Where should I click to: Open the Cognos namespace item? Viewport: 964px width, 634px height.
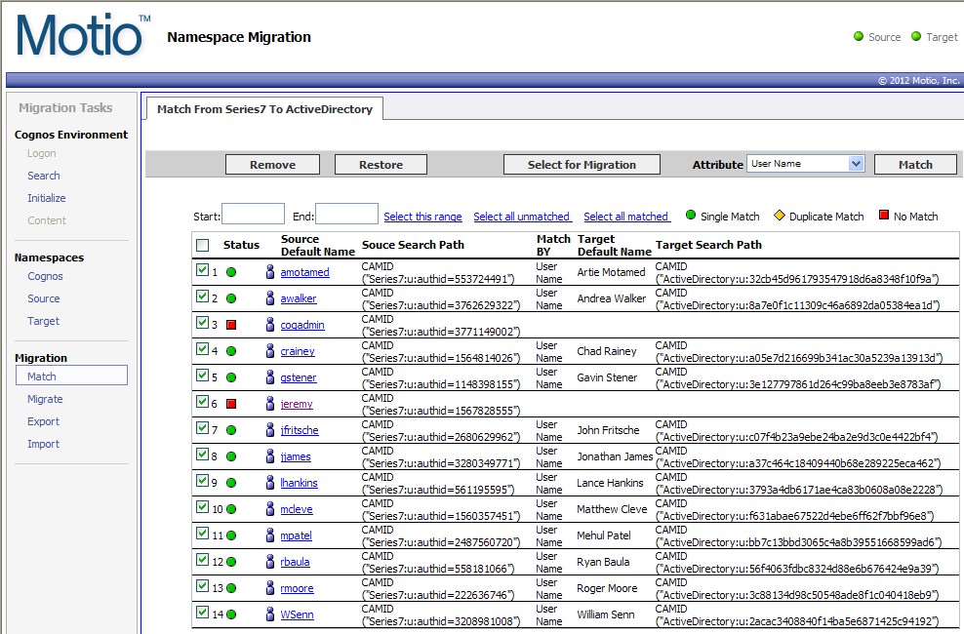pyautogui.click(x=45, y=276)
